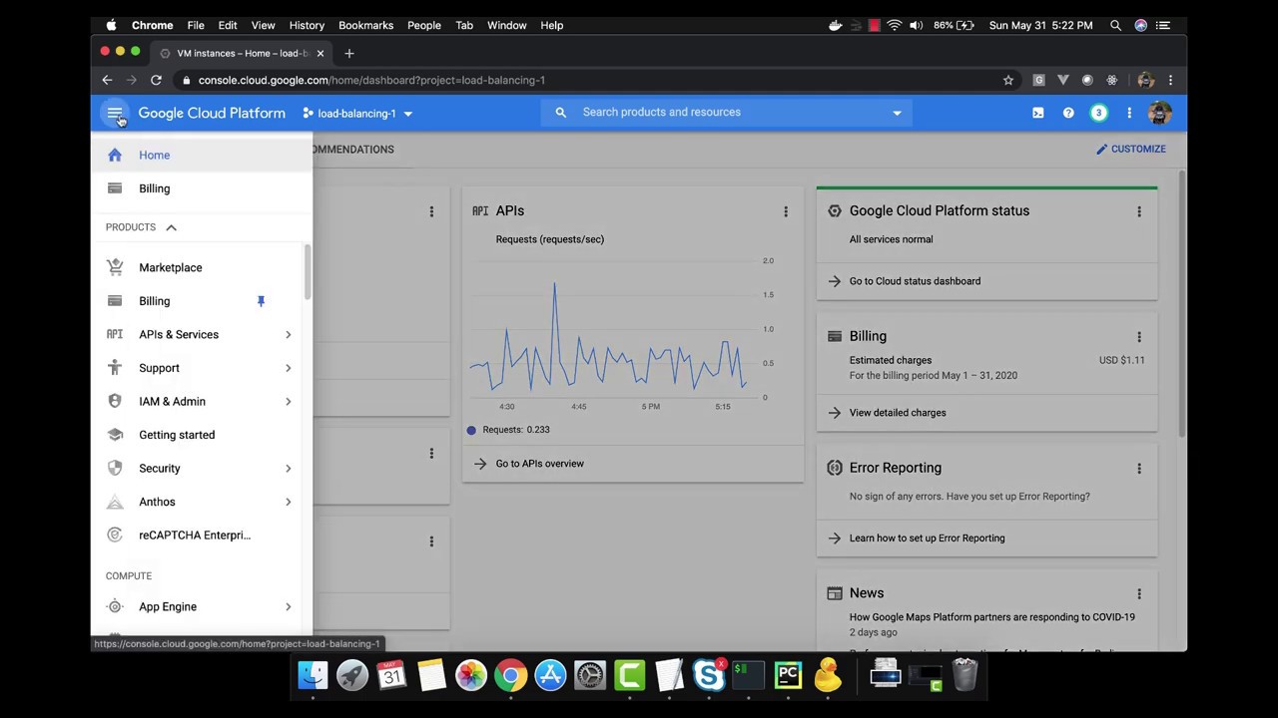Screen dimensions: 1278x718
Task: Go to APIs overview link
Action: click(539, 464)
